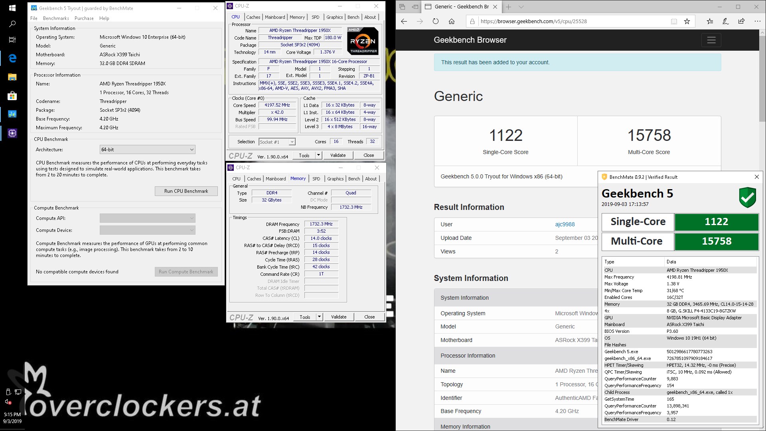Image resolution: width=766 pixels, height=431 pixels.
Task: Open the Architecture 64-bit dropdown
Action: (147, 150)
